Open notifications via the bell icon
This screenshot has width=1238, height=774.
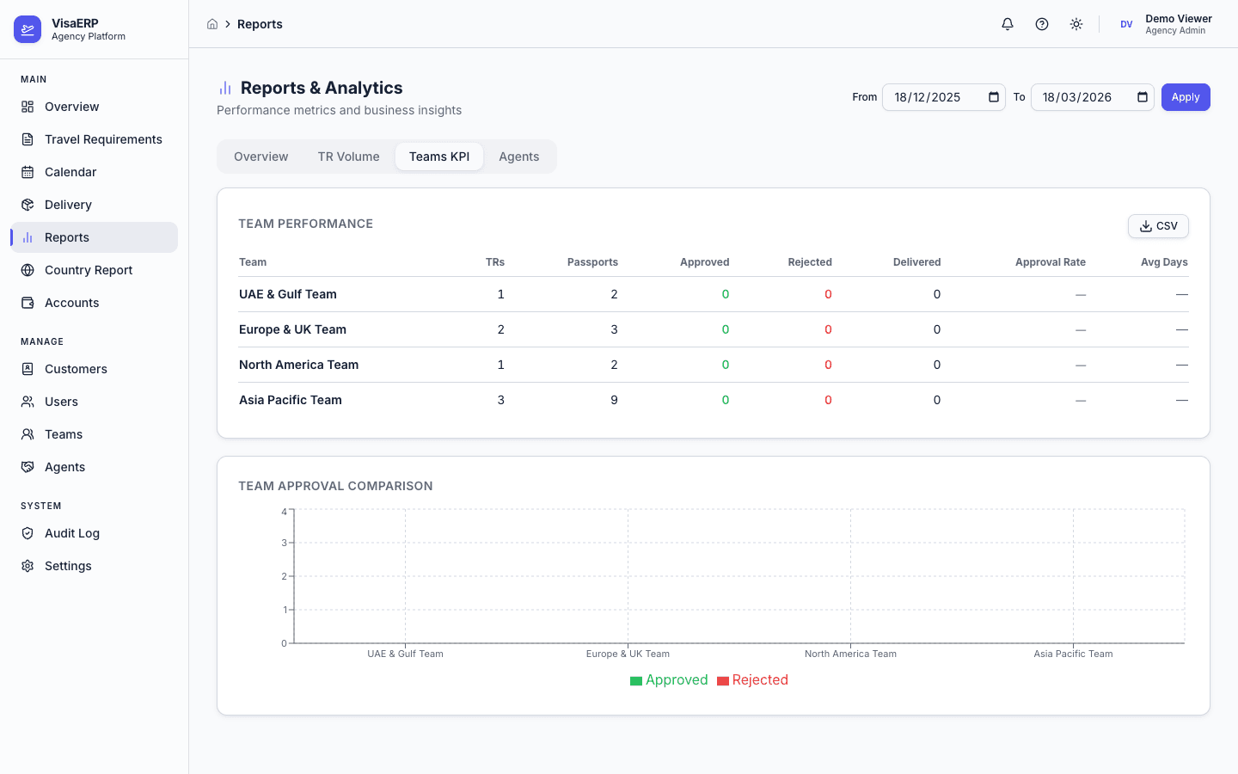click(x=1007, y=24)
